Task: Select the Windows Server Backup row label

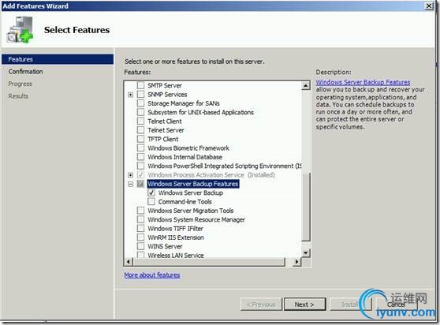Action: pos(191,192)
